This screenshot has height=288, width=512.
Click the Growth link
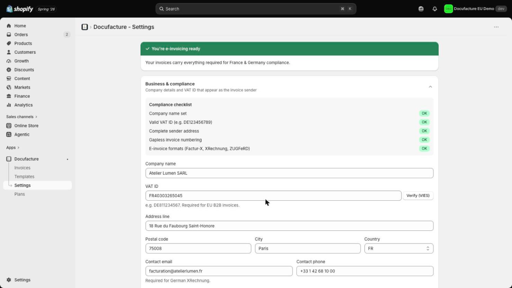(x=21, y=61)
